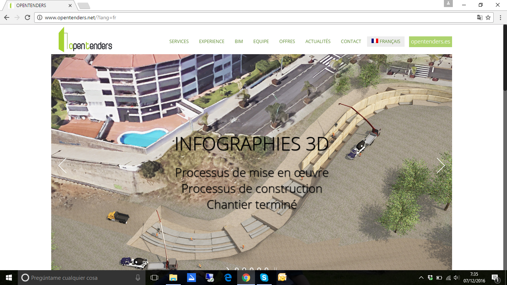This screenshot has height=285, width=507.
Task: Open the EXPERIENCE menu item
Action: [x=212, y=42]
